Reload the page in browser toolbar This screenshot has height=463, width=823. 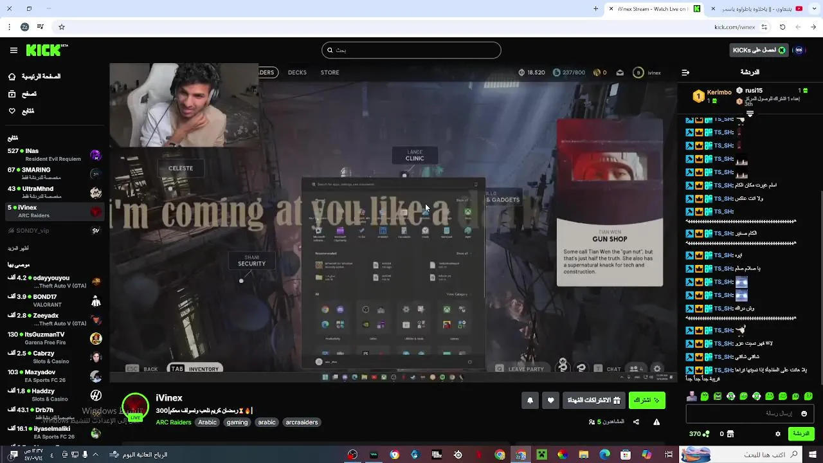pos(782,27)
